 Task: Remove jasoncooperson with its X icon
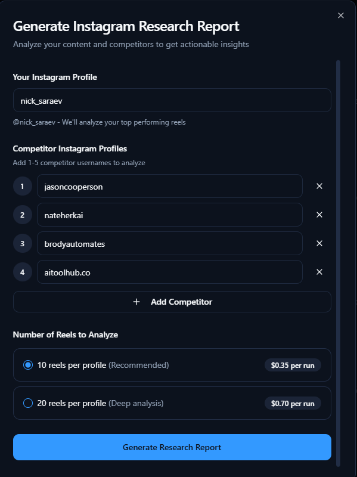point(319,186)
